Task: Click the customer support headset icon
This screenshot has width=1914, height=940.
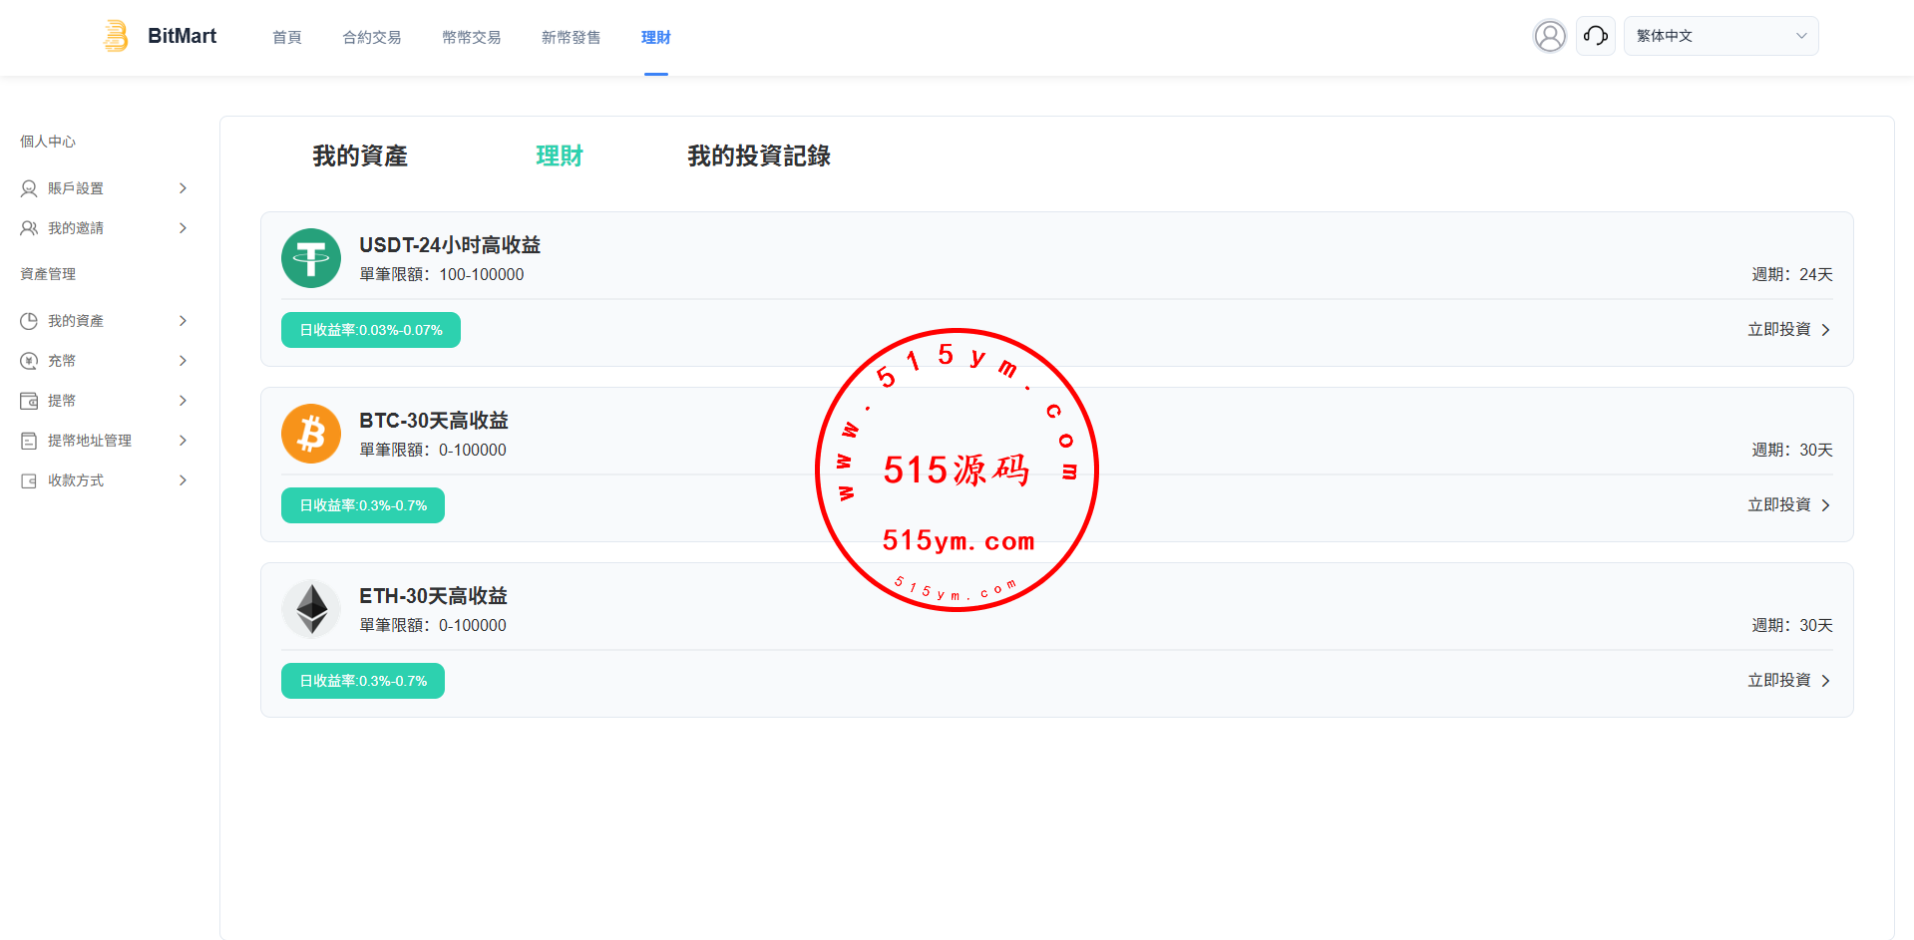Action: [x=1595, y=36]
